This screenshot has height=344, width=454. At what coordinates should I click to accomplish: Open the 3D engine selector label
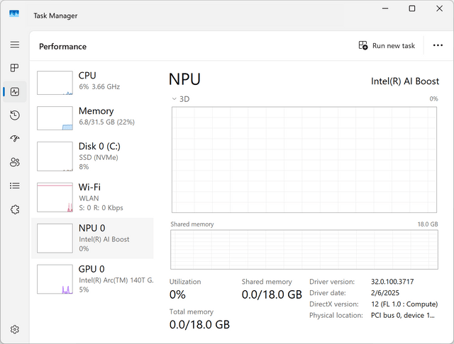coord(184,99)
